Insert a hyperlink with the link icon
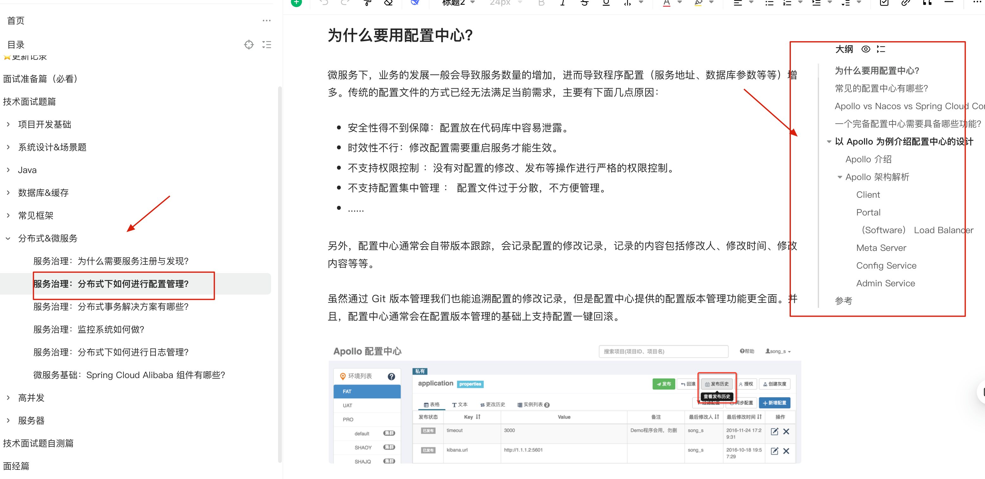This screenshot has width=985, height=479. [x=906, y=3]
